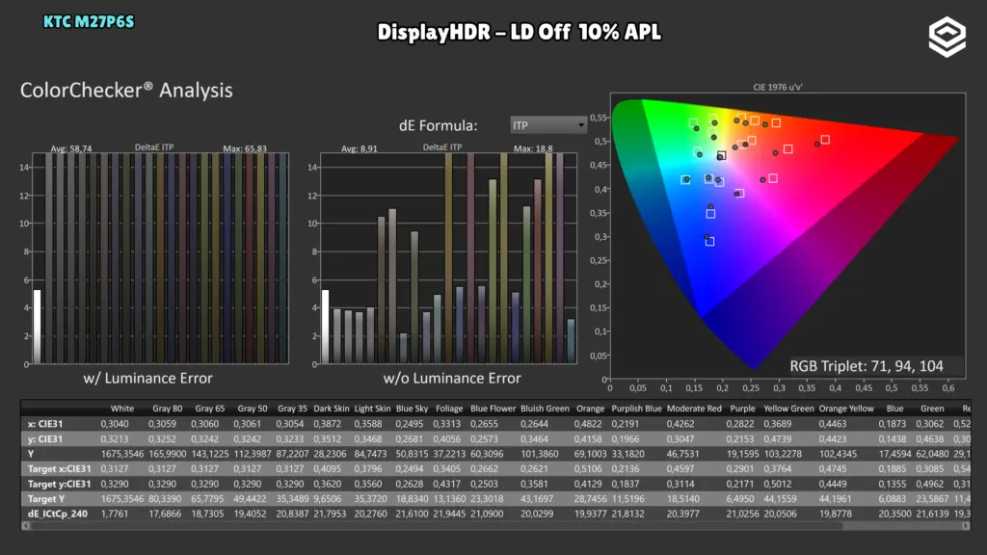Click the Y value 101,3860 under Bluish Green
Viewport: 987px width, 555px height.
(540, 454)
